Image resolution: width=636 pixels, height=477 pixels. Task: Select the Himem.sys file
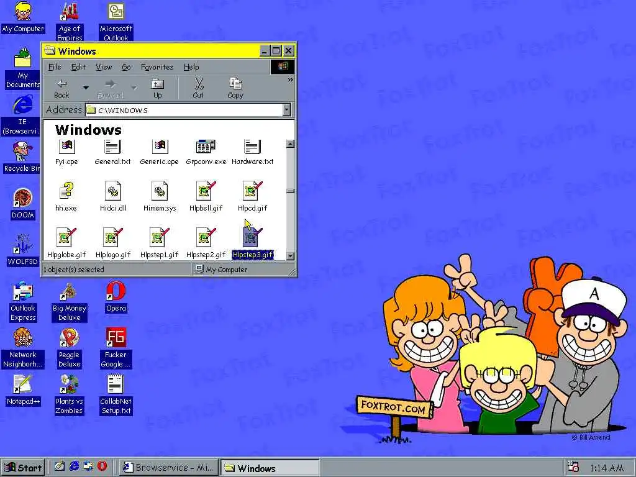[x=160, y=197]
